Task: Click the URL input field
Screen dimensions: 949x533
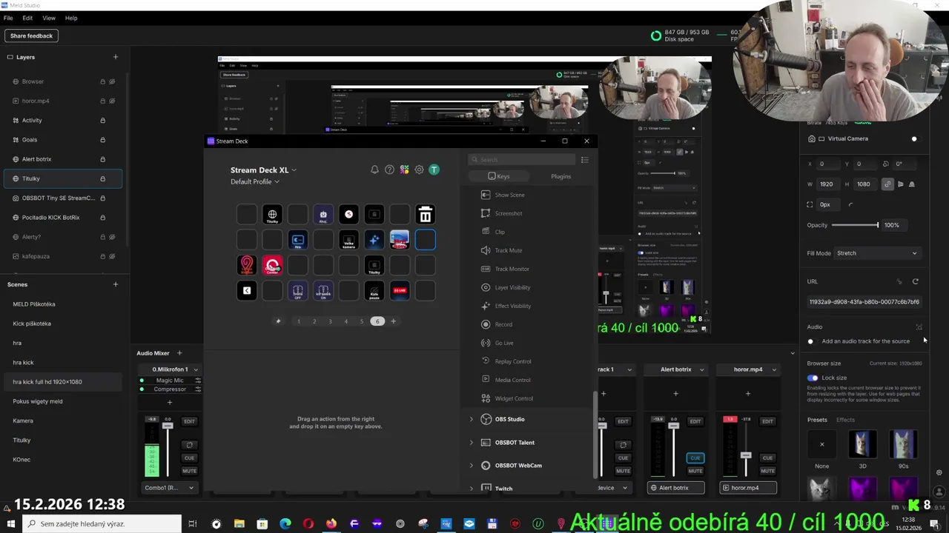Action: tap(864, 302)
